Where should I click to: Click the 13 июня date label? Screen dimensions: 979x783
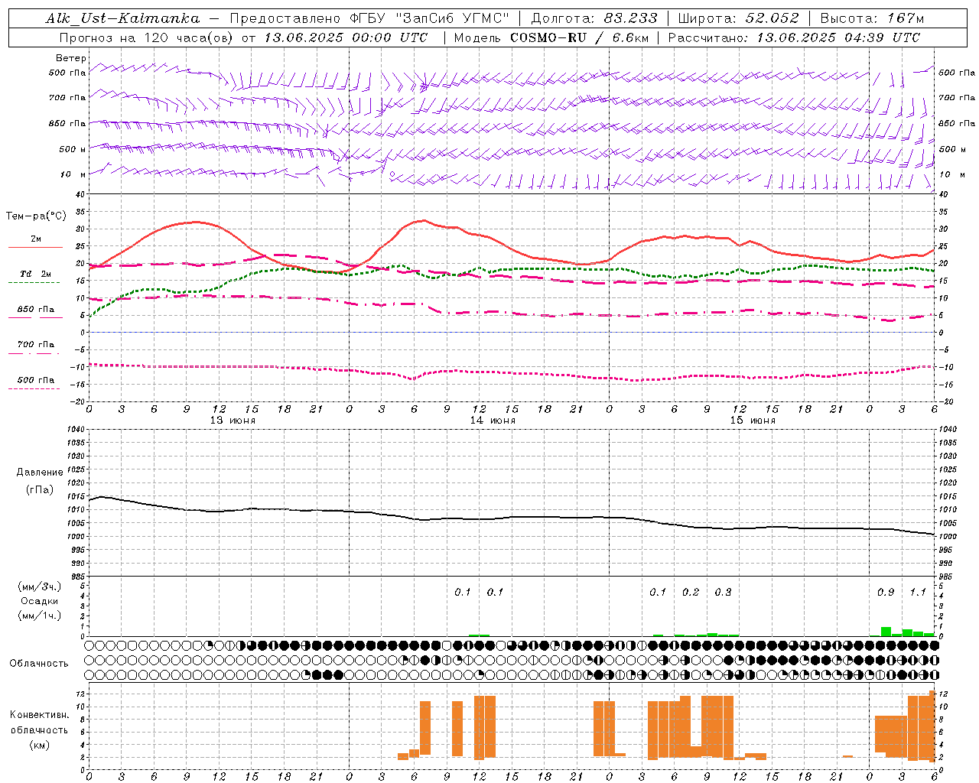(233, 421)
